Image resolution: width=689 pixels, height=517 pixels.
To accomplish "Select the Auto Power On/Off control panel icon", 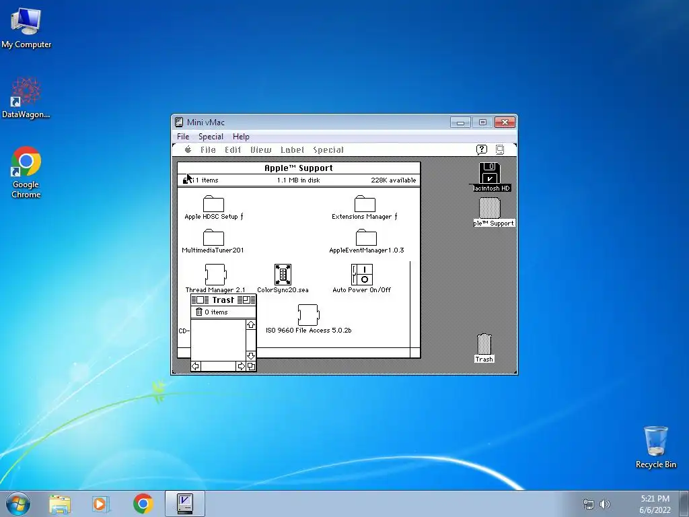I will click(361, 275).
